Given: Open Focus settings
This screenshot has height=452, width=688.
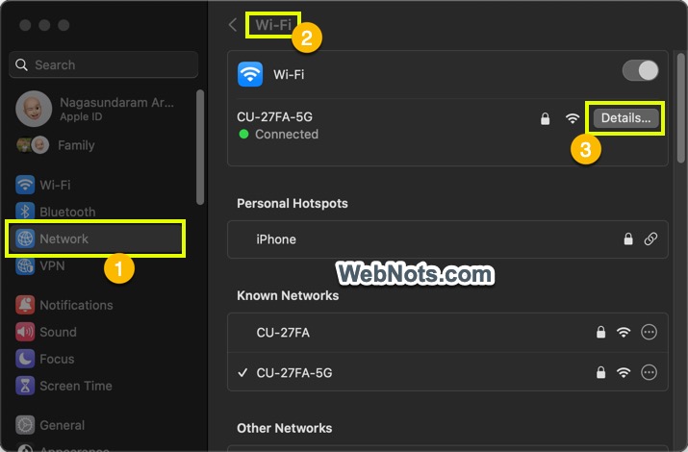Looking at the screenshot, I should 45,359.
